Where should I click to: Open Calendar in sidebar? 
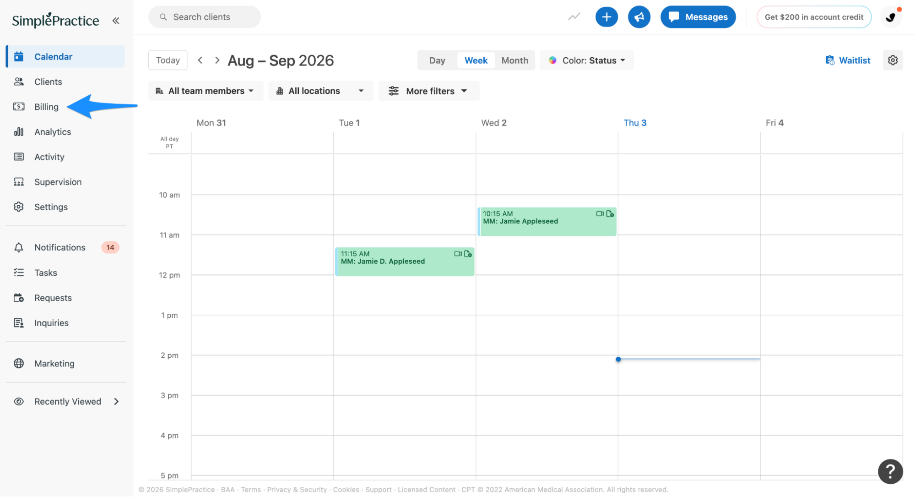65,56
